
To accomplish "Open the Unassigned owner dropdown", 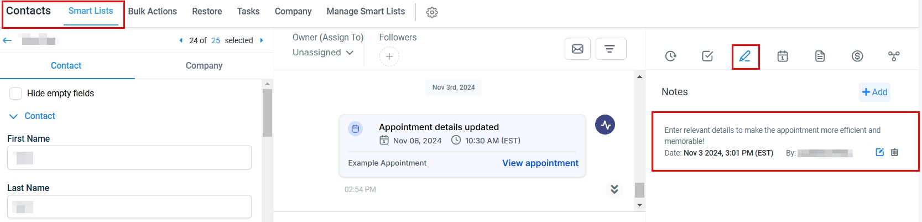I will point(323,53).
